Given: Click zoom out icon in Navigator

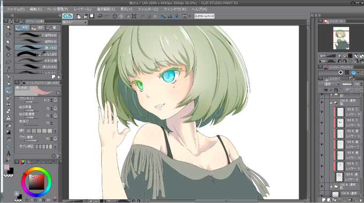Looking at the screenshot, I should 339,56.
